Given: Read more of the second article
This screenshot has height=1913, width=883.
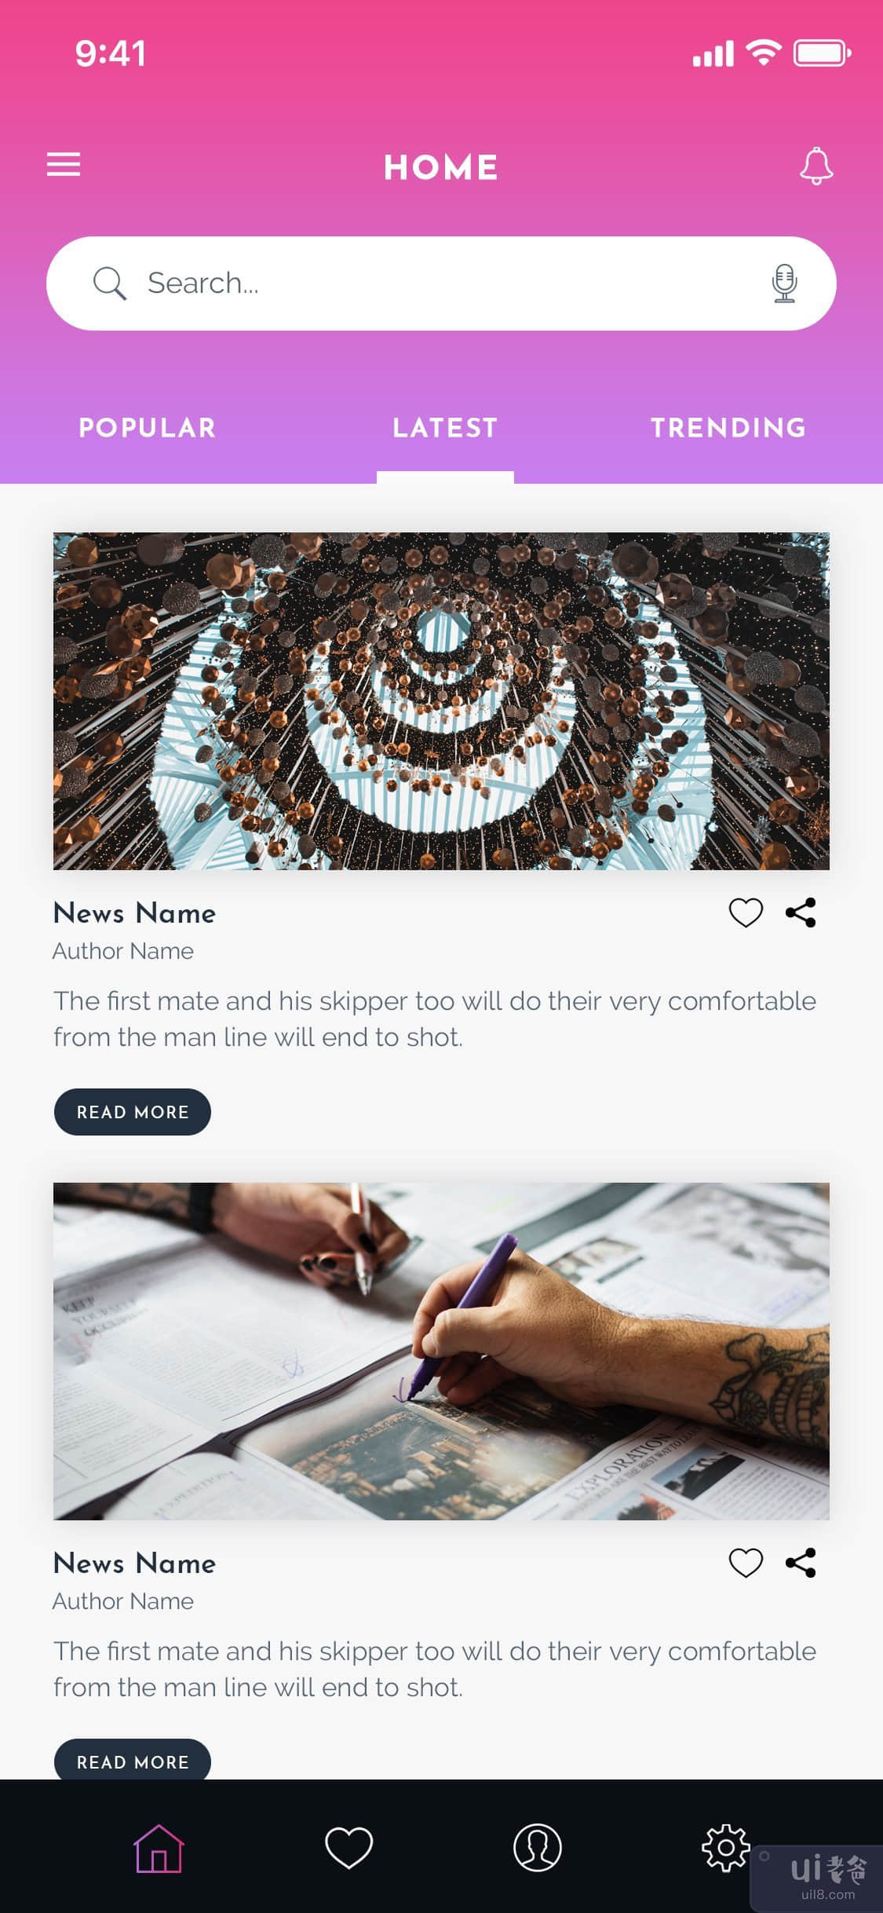Looking at the screenshot, I should point(133,1760).
